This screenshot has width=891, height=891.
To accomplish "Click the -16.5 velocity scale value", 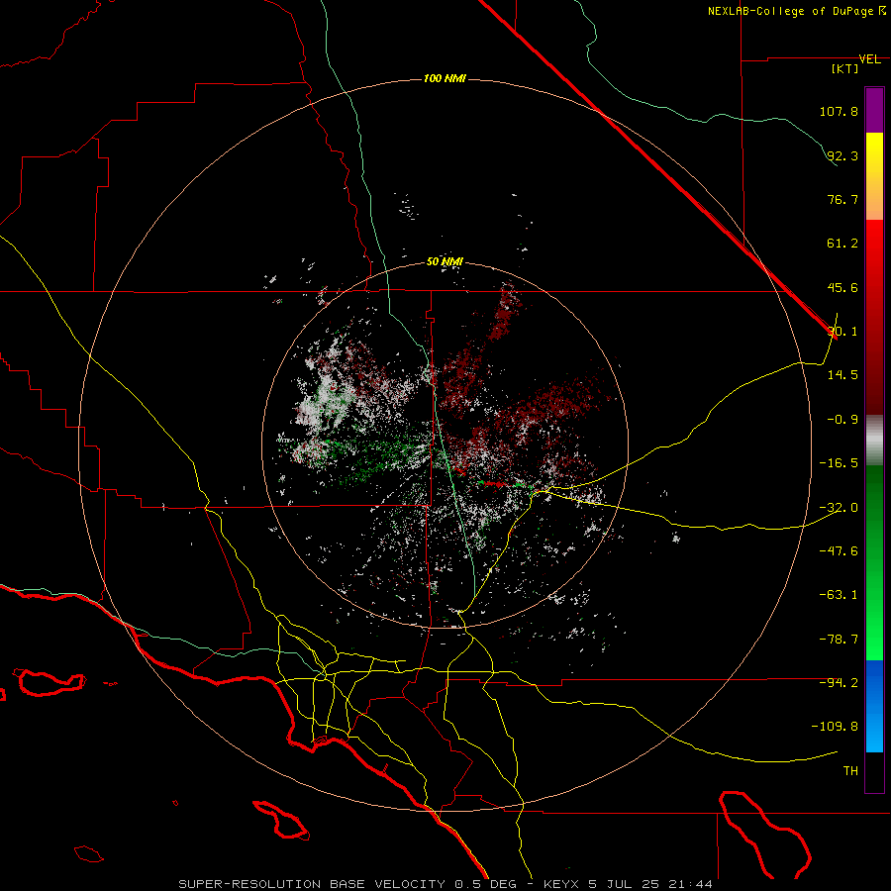I will point(839,463).
